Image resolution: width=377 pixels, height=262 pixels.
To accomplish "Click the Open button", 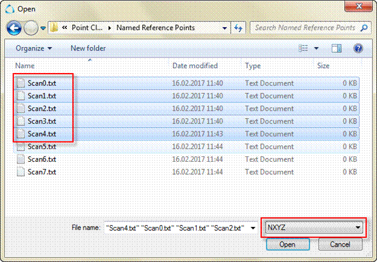I will pos(288,244).
